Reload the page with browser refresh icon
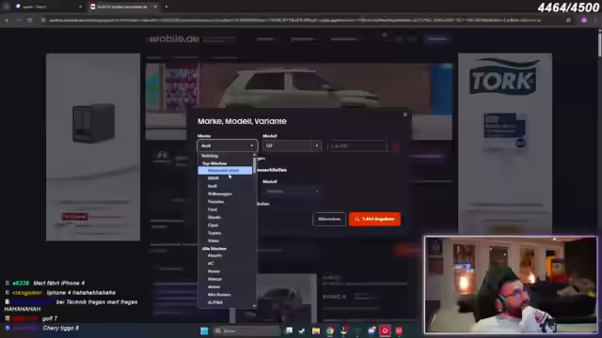Viewport: 602px width, 338px height. 29,20
